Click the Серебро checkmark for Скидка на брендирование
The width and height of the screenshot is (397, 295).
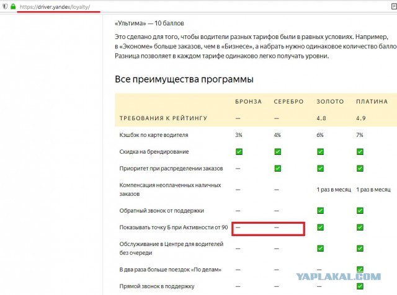278,152
